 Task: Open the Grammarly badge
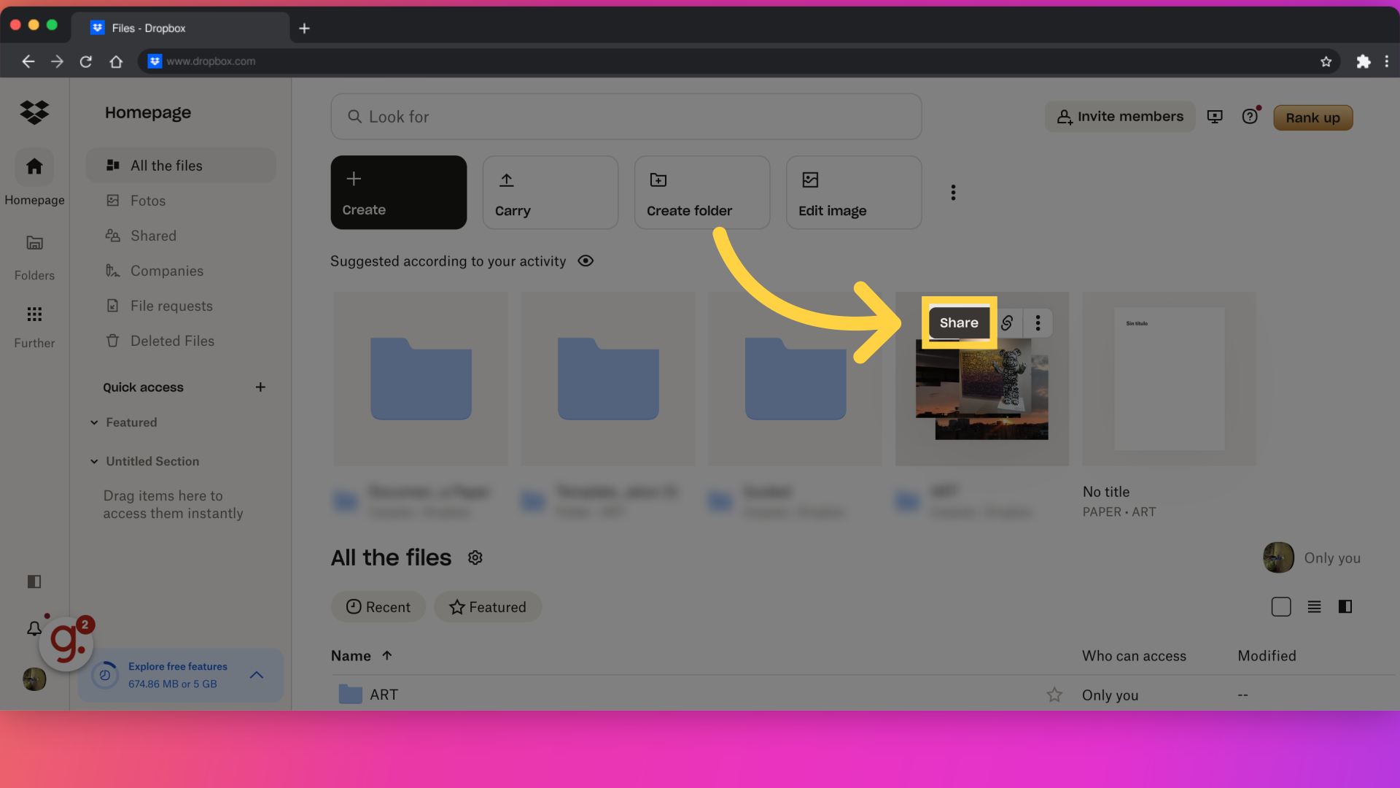[x=66, y=643]
